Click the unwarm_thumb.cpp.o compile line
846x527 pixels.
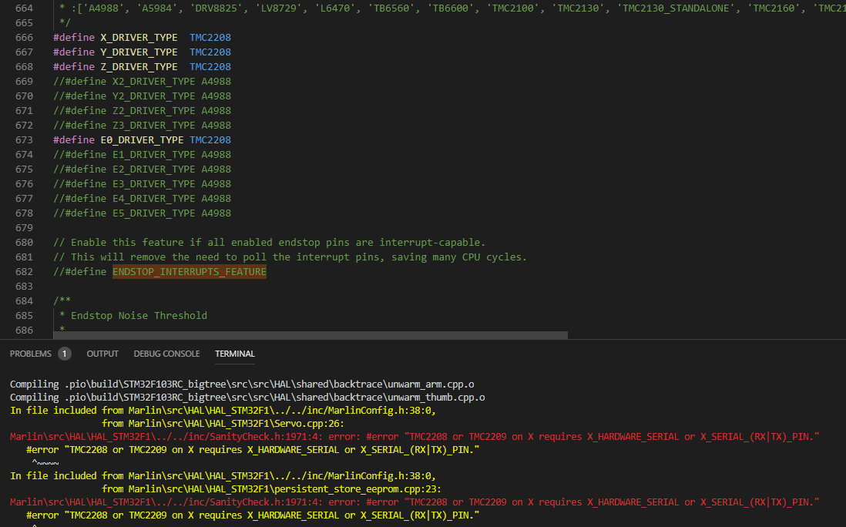(247, 397)
